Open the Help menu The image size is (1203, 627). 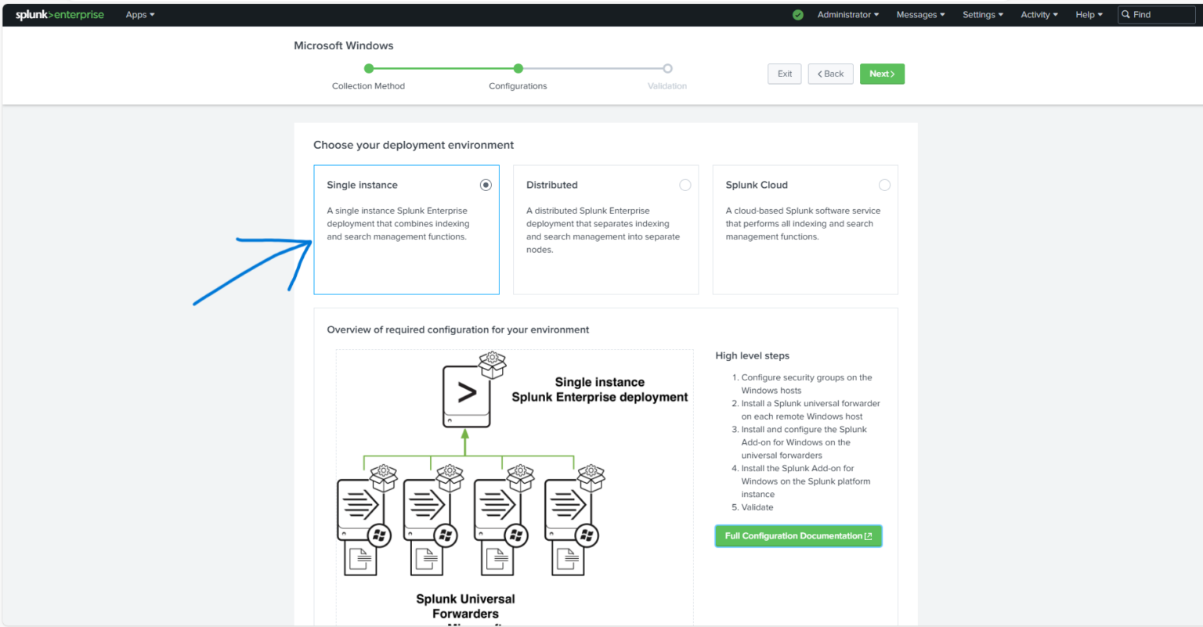1088,14
